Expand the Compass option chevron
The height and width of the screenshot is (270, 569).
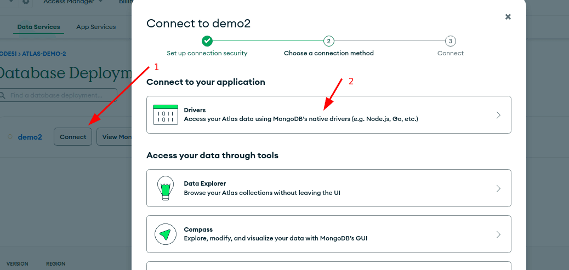[x=498, y=234]
